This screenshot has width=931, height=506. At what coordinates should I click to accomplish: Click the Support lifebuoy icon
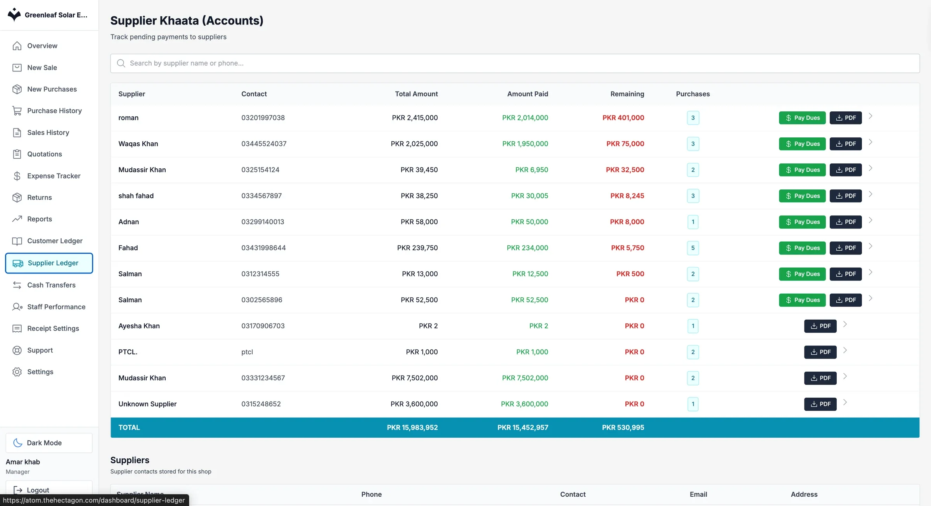pos(17,350)
